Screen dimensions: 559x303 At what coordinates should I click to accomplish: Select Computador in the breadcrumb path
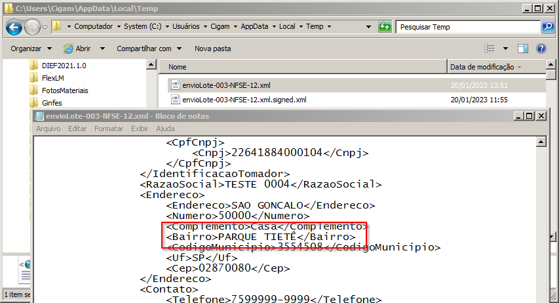pos(94,26)
